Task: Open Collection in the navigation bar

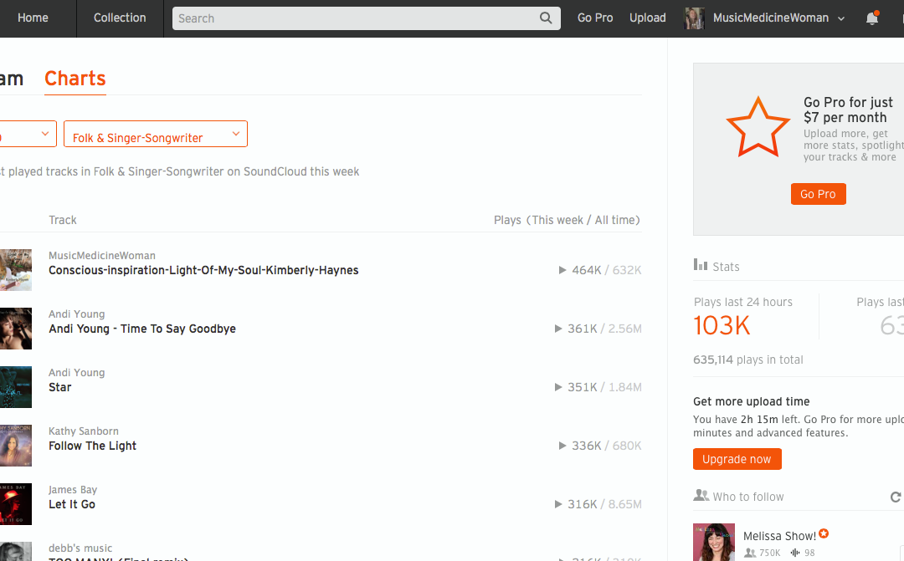Action: 120,18
